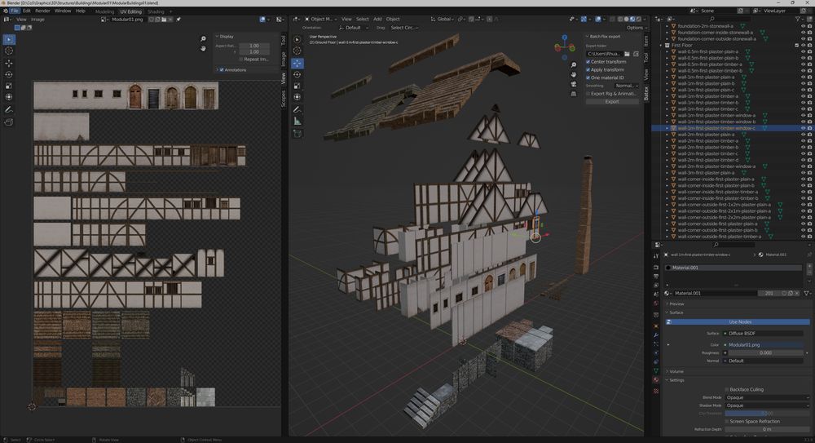The image size is (815, 443).
Task: Switch to the Shading workspace tab
Action: coord(155,11)
